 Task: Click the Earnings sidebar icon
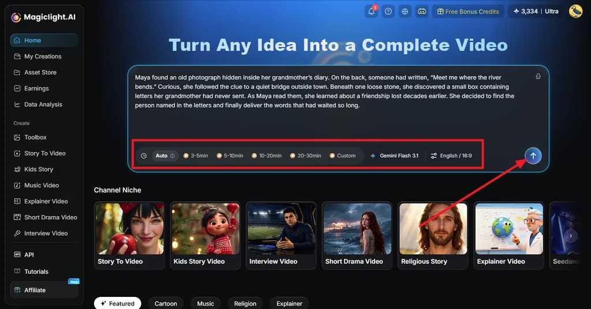[17, 88]
